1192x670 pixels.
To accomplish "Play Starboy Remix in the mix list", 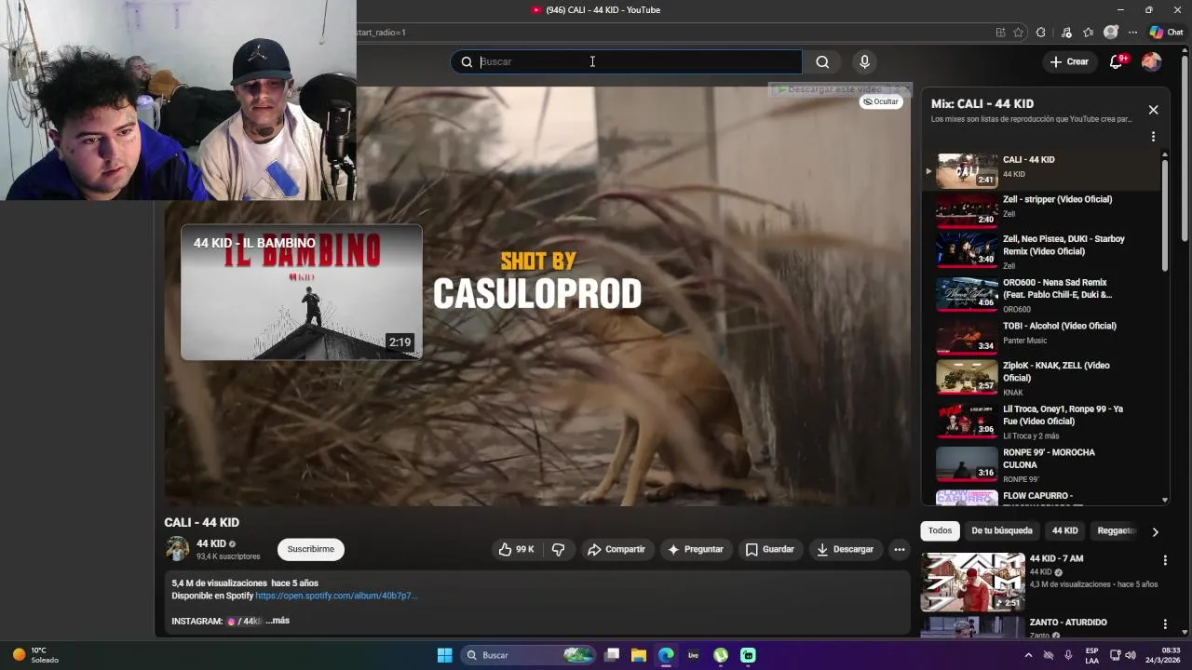I will [1041, 251].
